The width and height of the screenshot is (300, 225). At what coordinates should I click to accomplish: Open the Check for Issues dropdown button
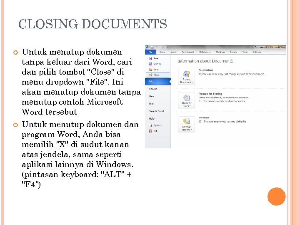pyautogui.click(x=186, y=100)
